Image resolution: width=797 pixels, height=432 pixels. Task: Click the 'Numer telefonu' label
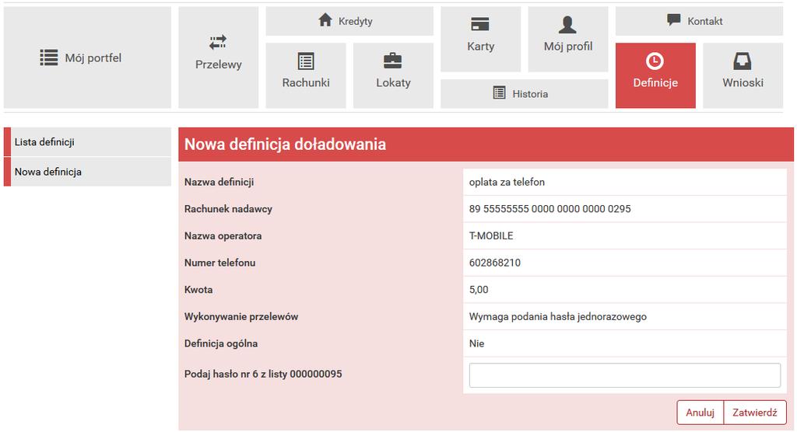tap(219, 263)
